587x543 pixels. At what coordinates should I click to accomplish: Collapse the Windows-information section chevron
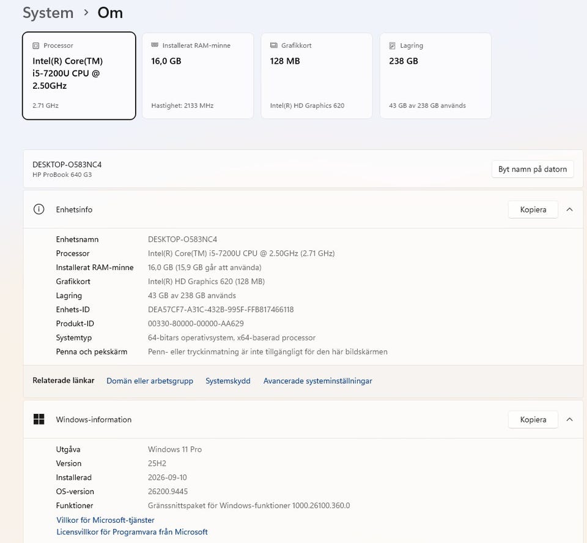[x=569, y=419]
